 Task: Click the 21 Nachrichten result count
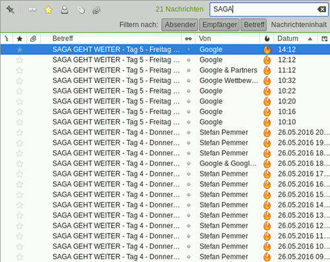click(180, 9)
